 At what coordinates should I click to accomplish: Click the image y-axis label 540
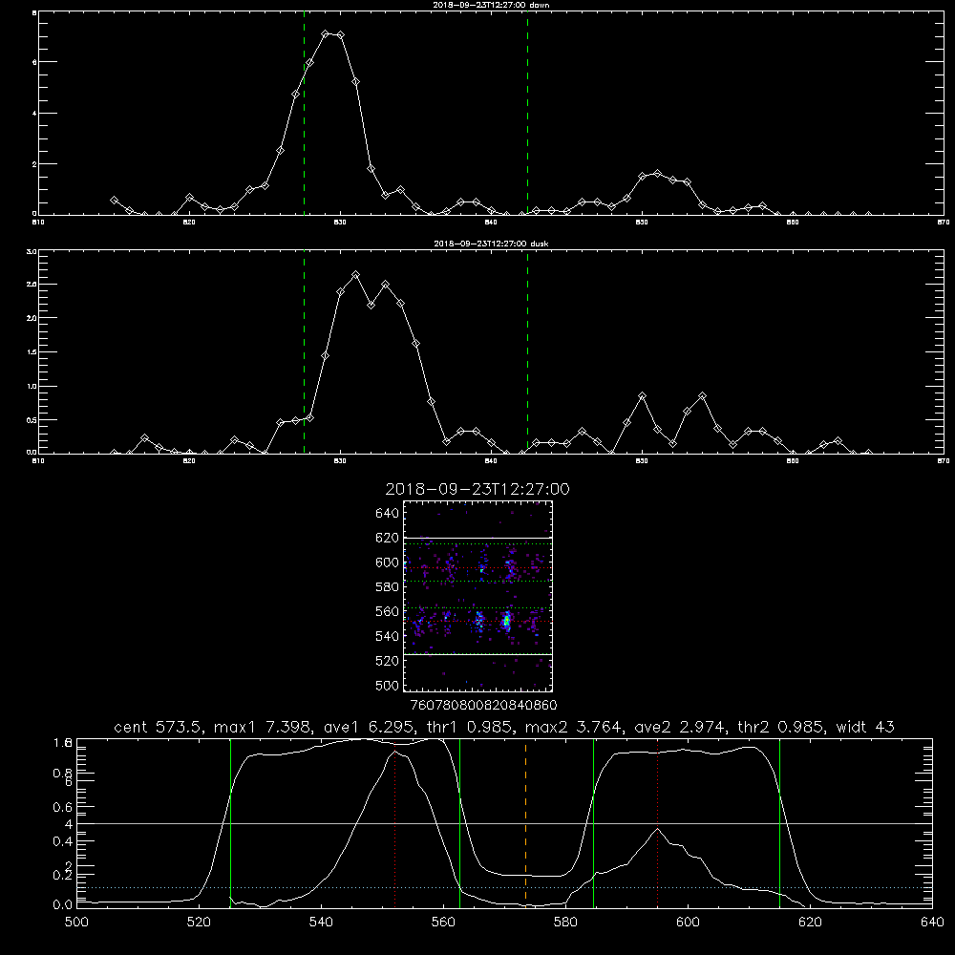388,636
